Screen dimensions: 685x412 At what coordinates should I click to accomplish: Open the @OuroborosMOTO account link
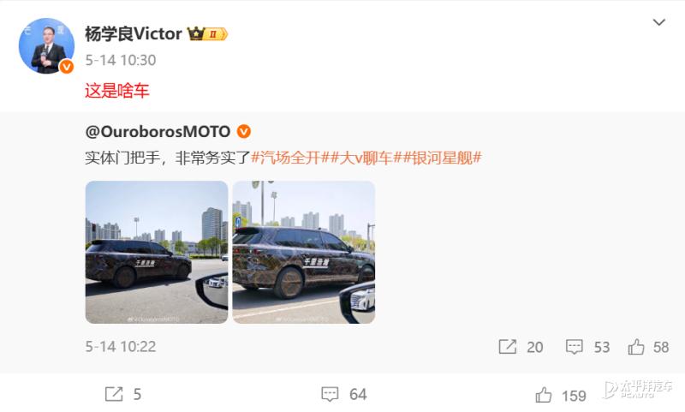(158, 132)
